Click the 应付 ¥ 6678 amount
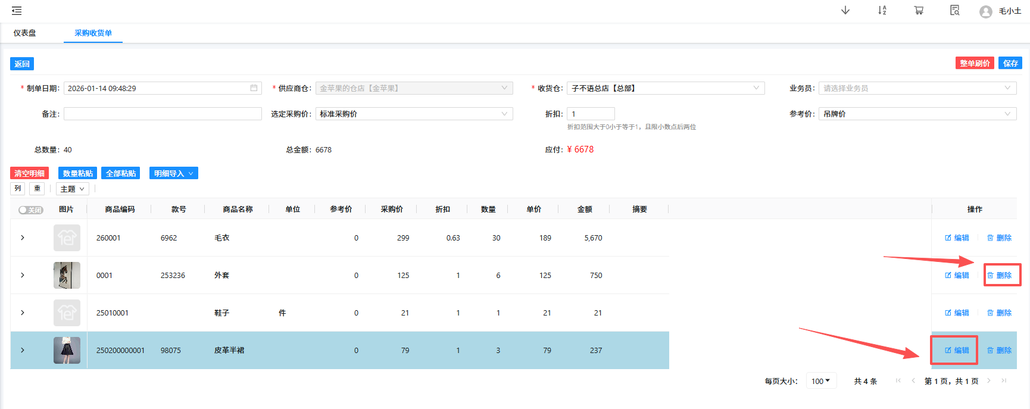This screenshot has width=1030, height=409. point(580,149)
